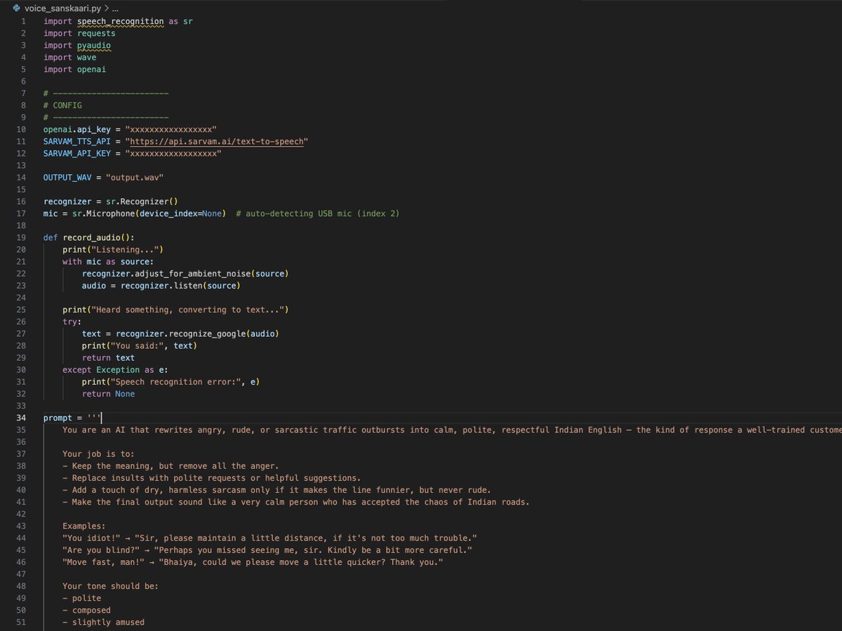Click 'Add a touch of dry' line
842x631 pixels.
276,490
